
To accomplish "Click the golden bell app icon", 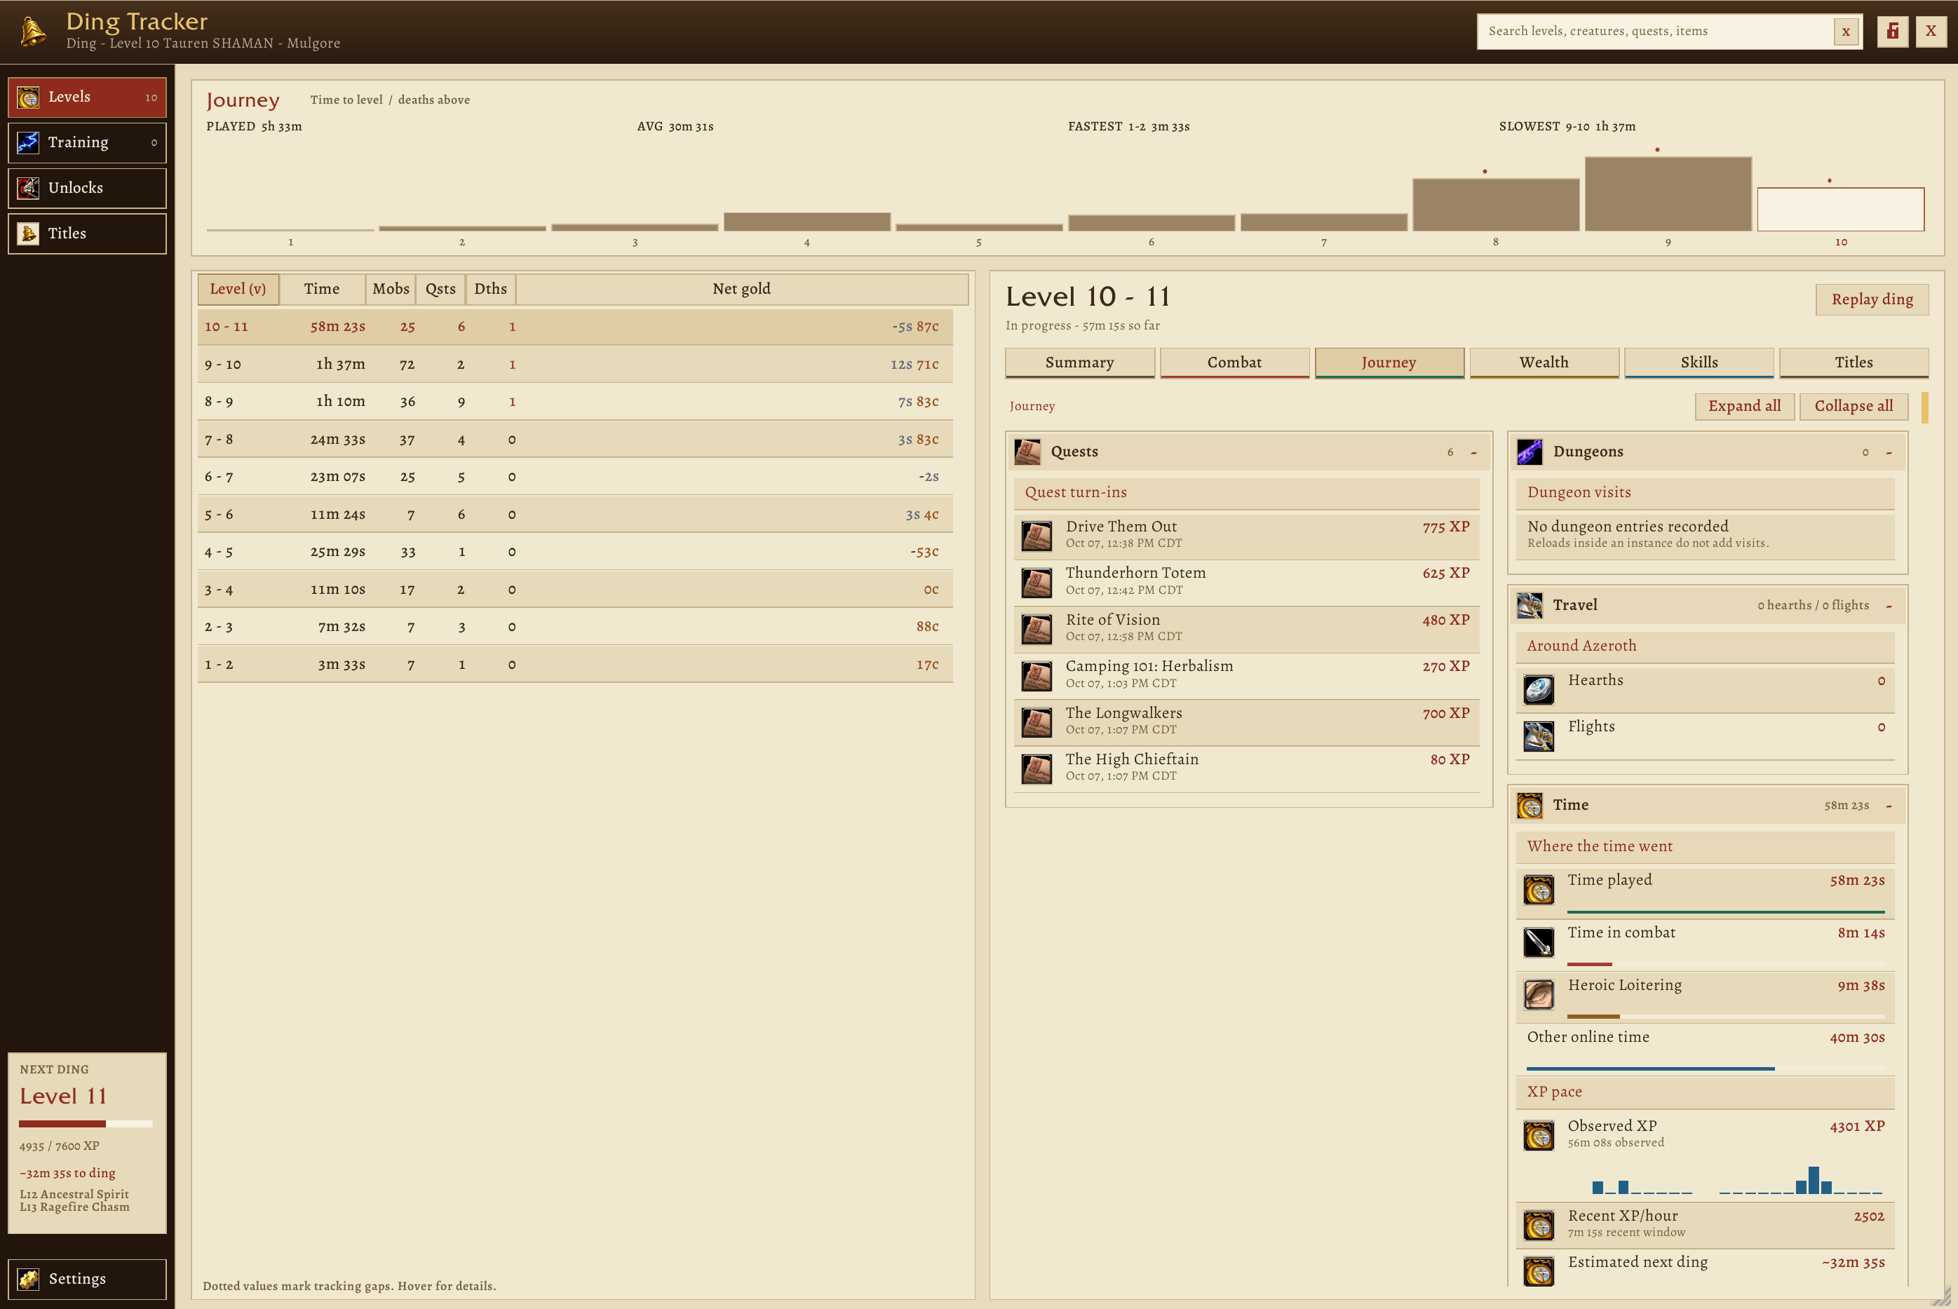I will tap(32, 32).
